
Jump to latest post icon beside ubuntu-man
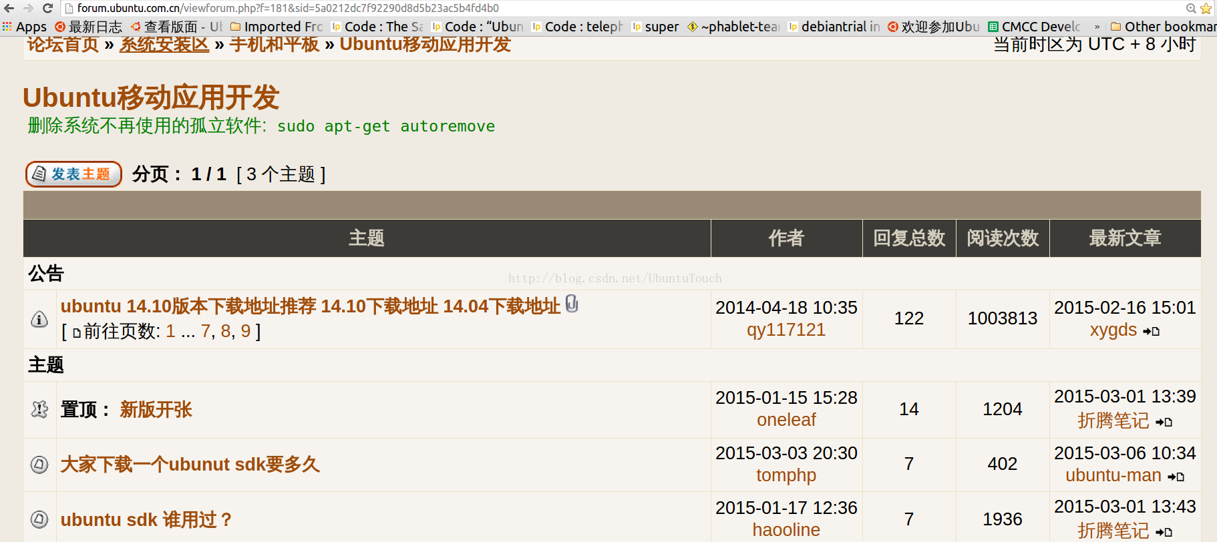[1176, 477]
